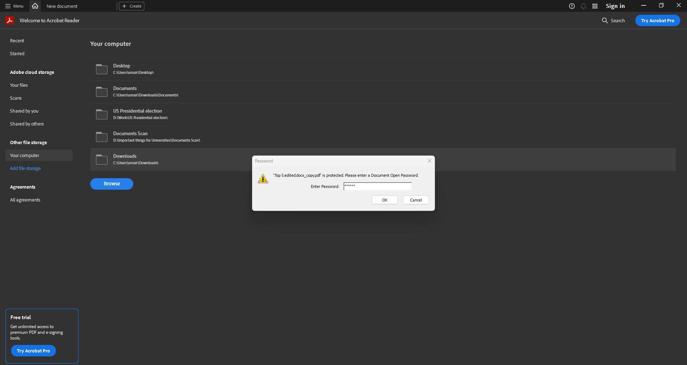Click the Search label in the header
Image resolution: width=687 pixels, height=365 pixels.
click(618, 20)
